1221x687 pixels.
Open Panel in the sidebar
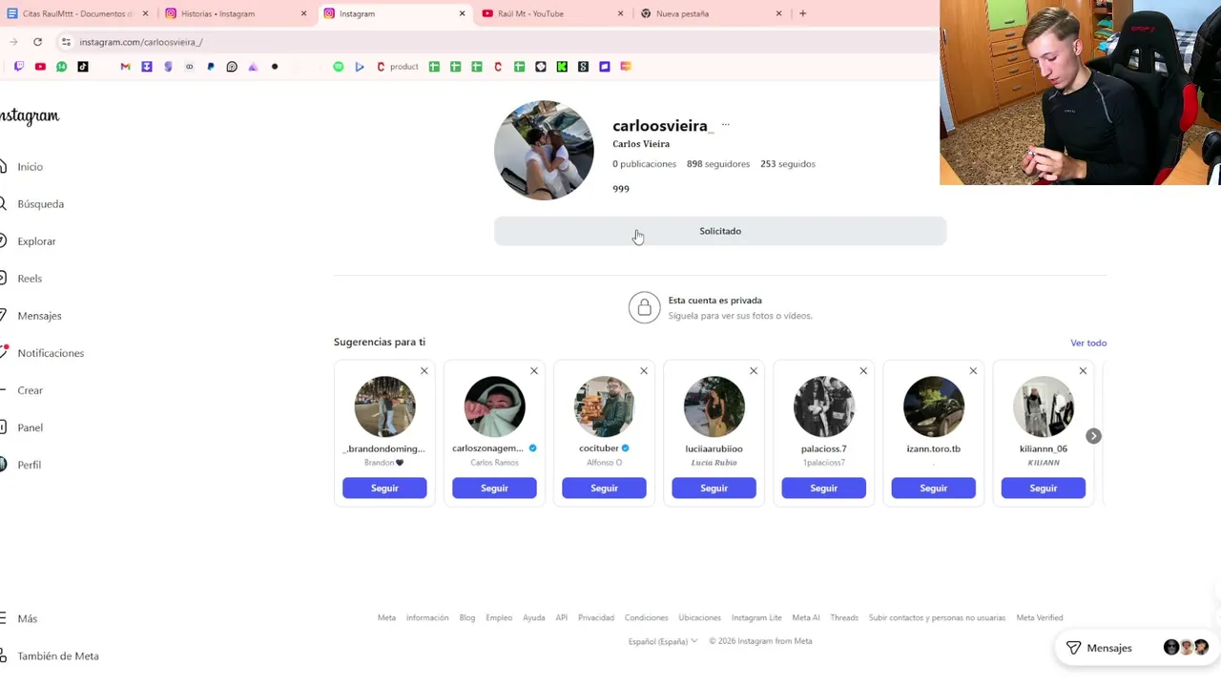point(21,427)
